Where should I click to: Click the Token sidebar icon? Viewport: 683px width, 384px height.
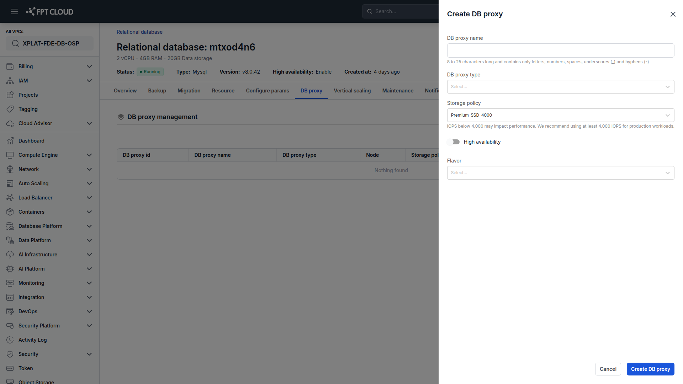point(10,368)
